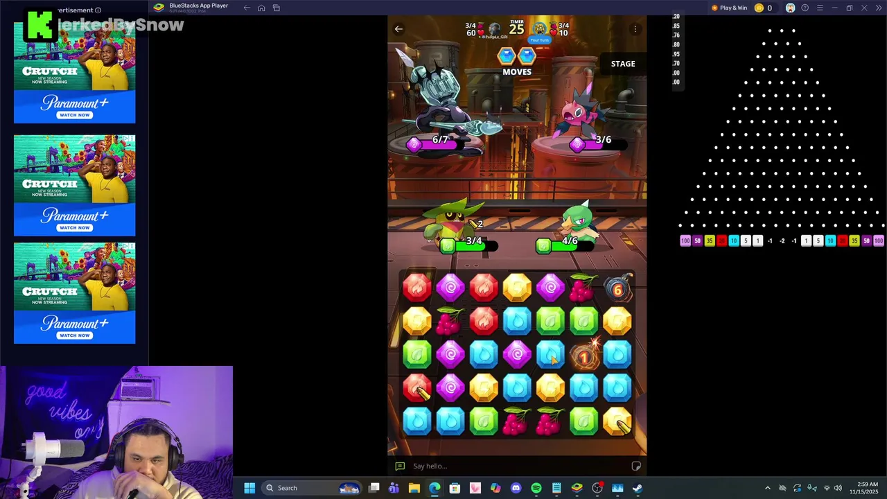Open the sticker icon right of chat field
This screenshot has height=499, width=887.
(636, 466)
